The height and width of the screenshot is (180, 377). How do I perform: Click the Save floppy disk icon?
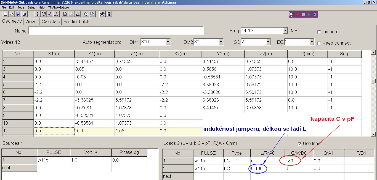(18, 14)
